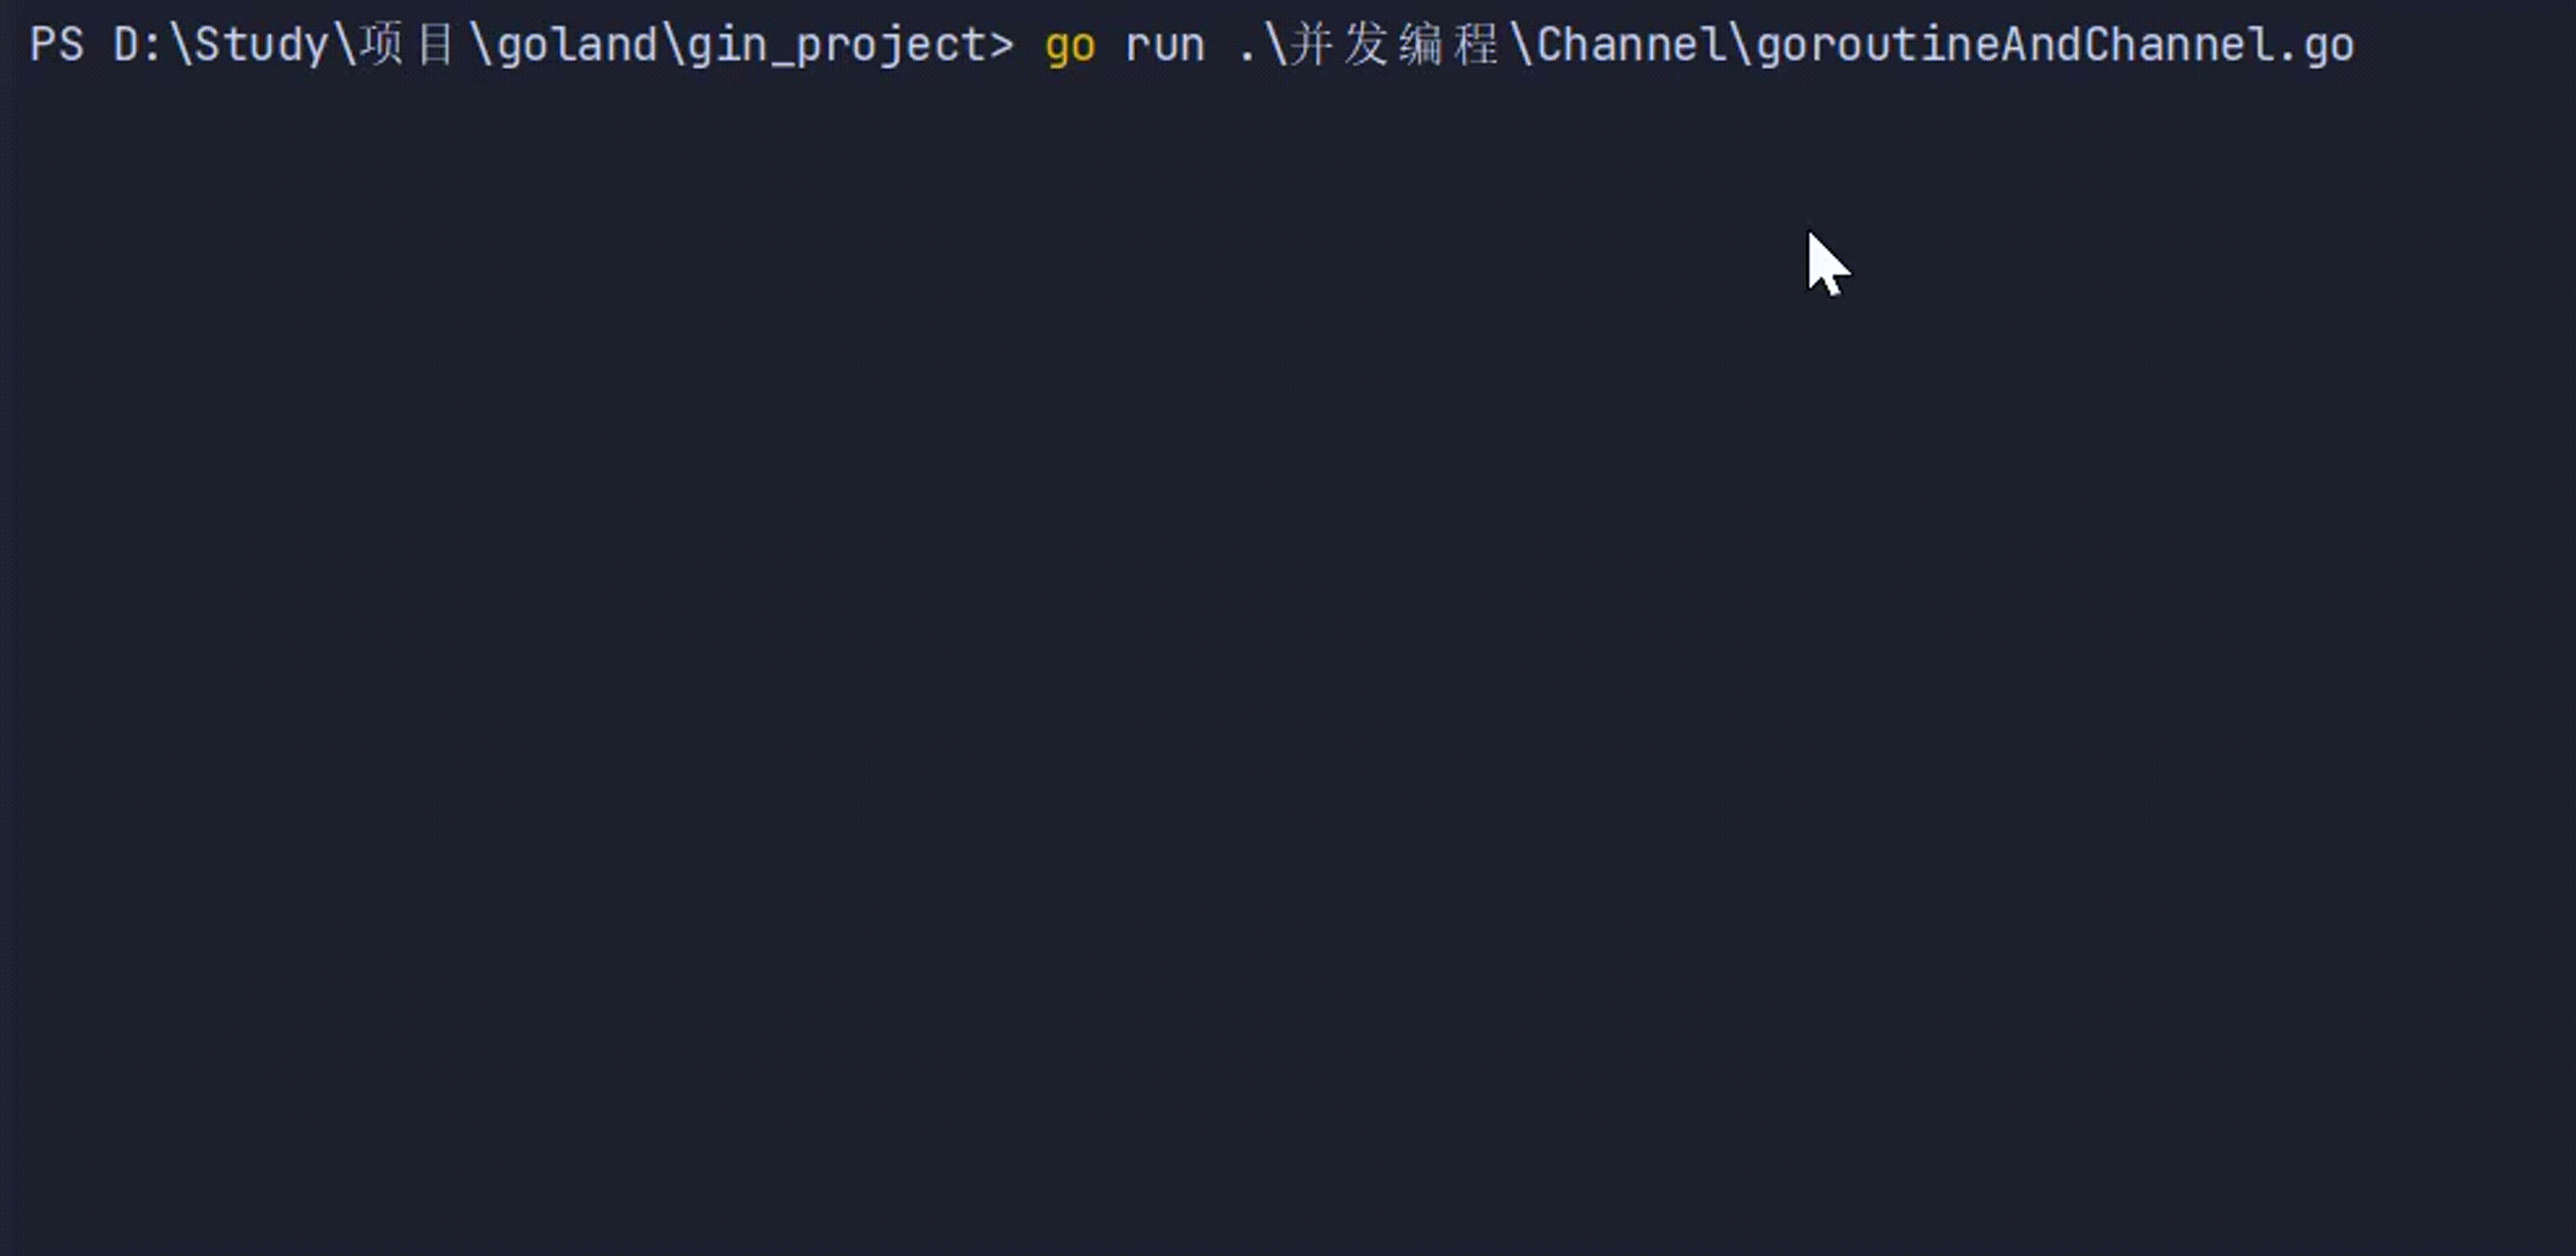The image size is (2576, 1256).
Task: Click the Study folder in prompt path
Action: click(x=260, y=45)
